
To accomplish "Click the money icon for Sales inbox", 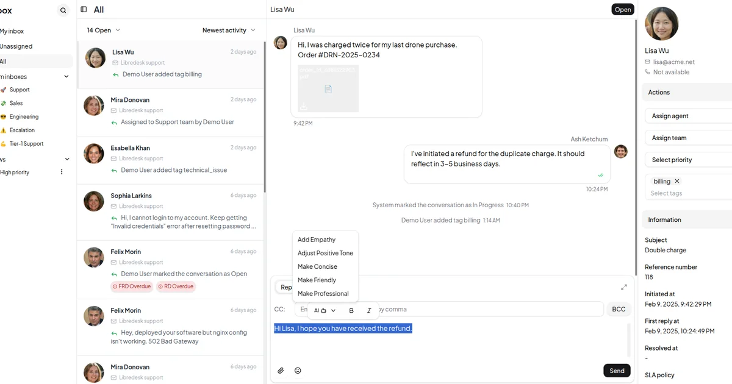I will click(x=3, y=103).
